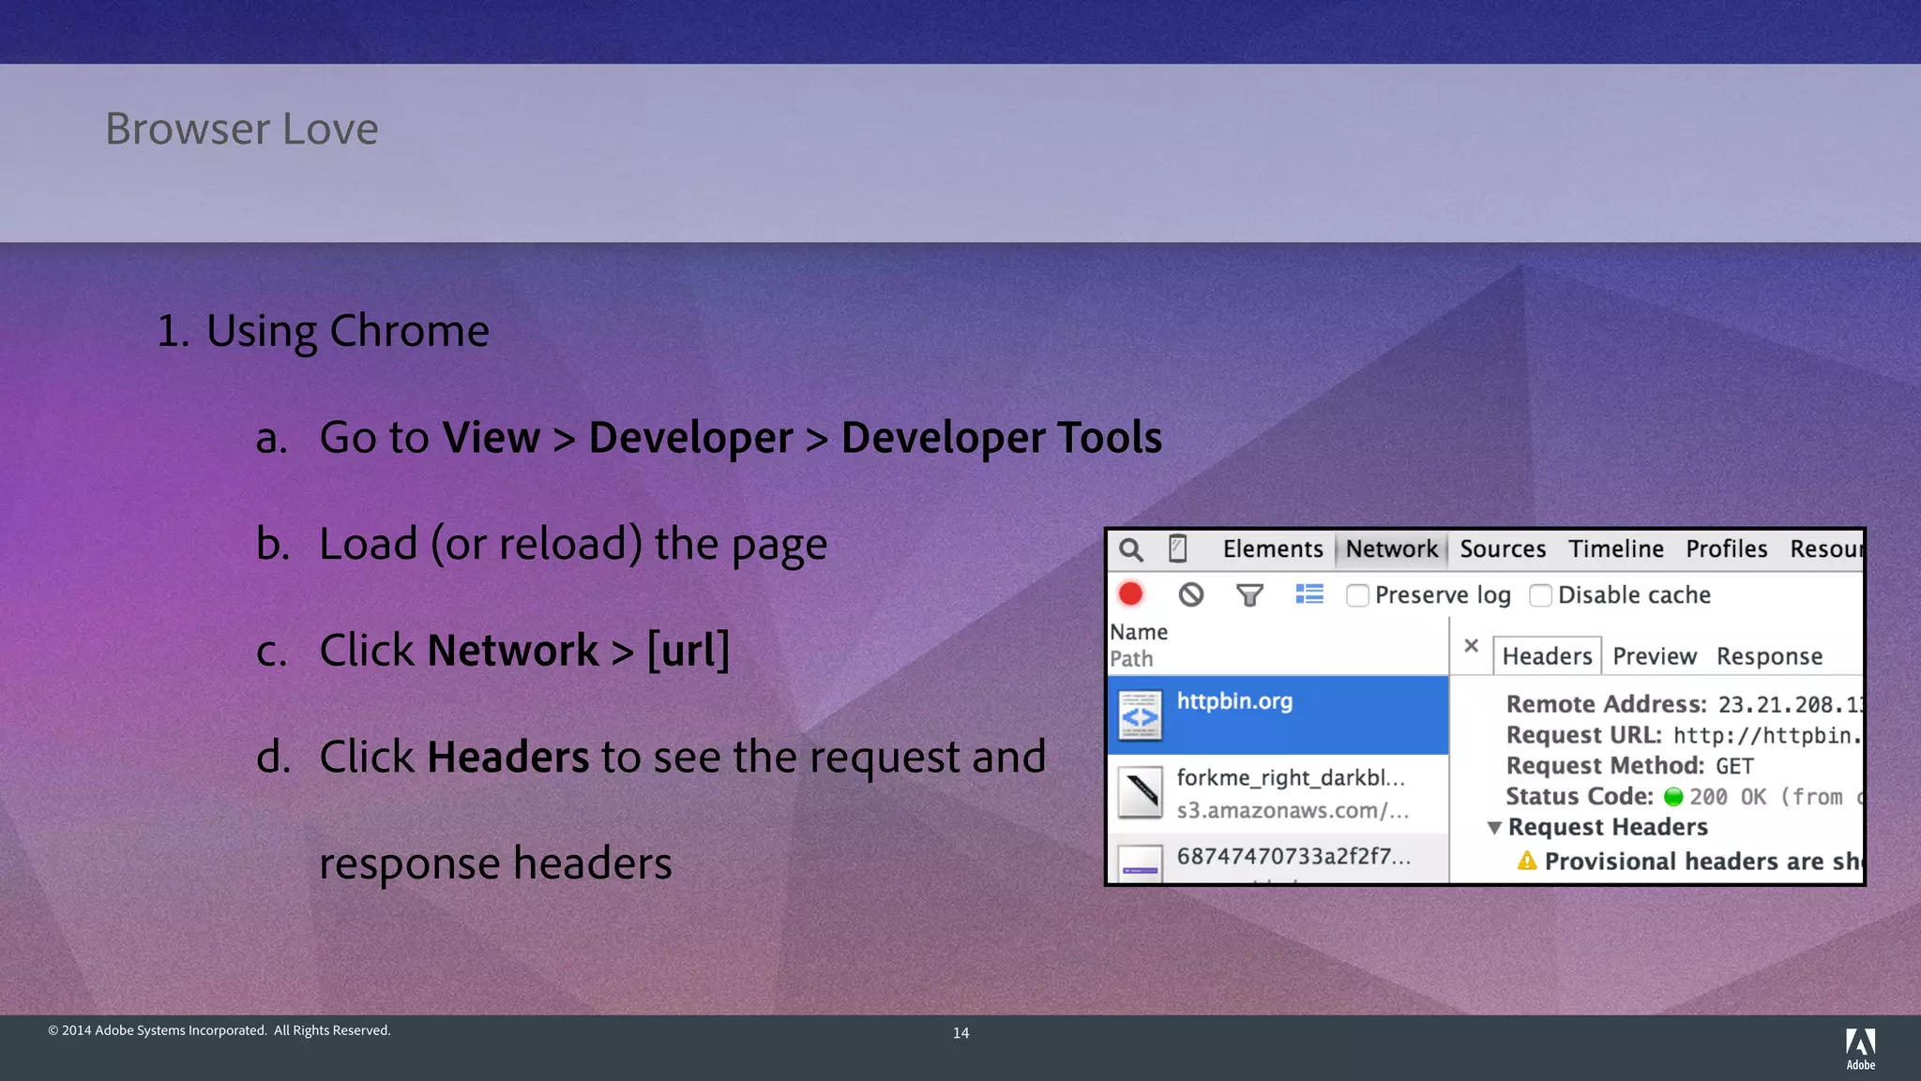Screen dimensions: 1921x1081
Task: Click the Remote Address value
Action: tap(1790, 704)
